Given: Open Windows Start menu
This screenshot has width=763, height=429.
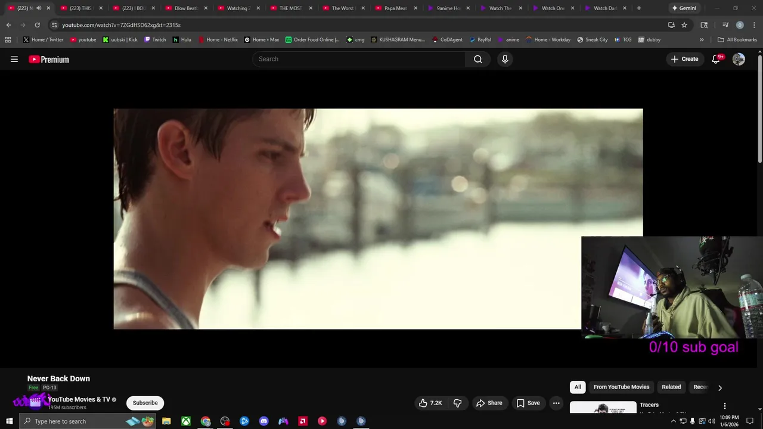Looking at the screenshot, I should [9, 421].
